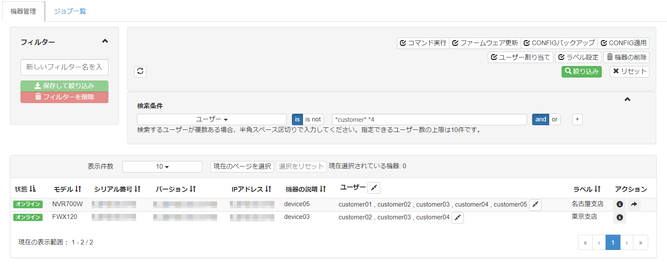Open info icon on the FWX120 row
Viewport: 667px width, 270px height.
point(619,217)
